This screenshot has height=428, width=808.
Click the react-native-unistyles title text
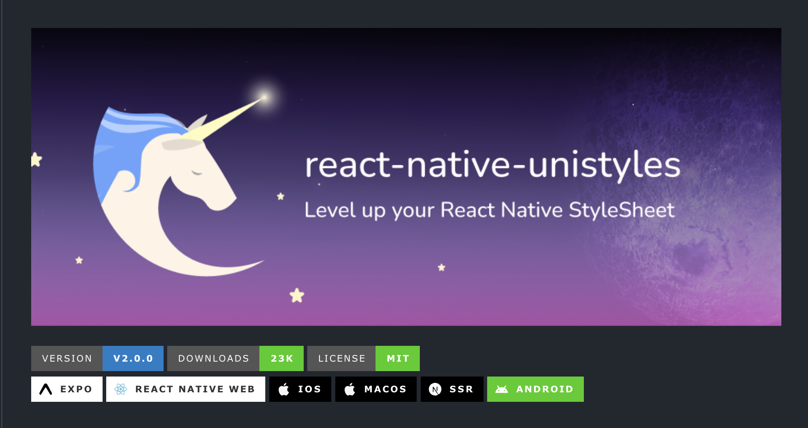[493, 166]
